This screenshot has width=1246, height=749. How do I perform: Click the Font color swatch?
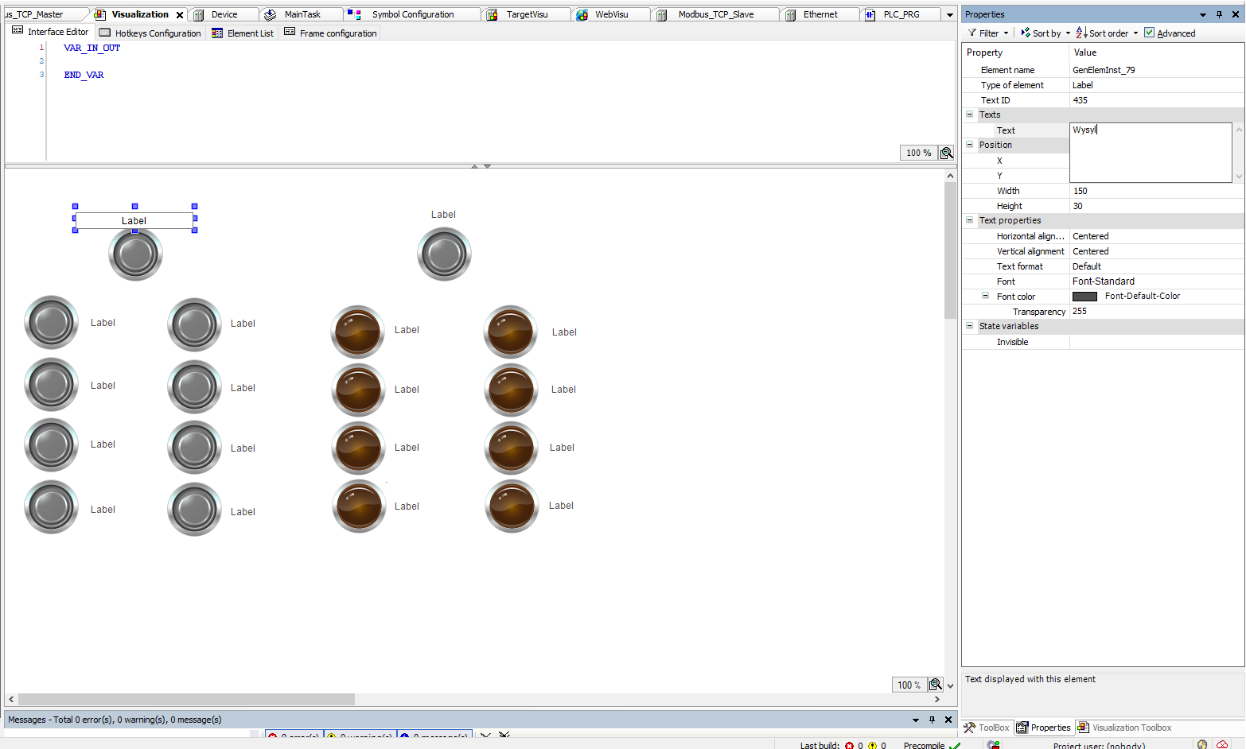coord(1084,297)
